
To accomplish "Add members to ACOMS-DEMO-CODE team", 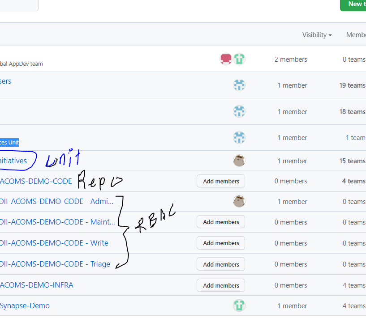I will click(x=220, y=181).
